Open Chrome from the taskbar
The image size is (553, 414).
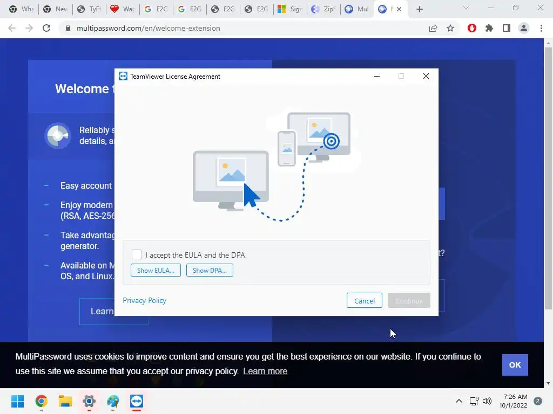[41, 401]
